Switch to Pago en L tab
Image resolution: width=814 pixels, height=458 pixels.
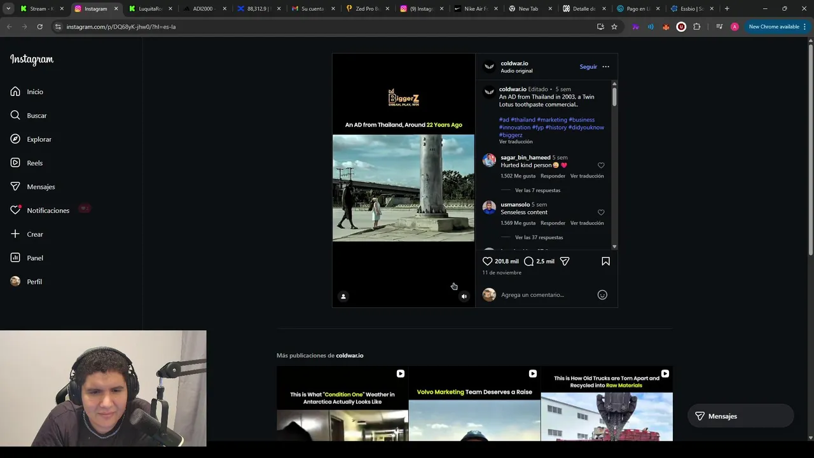638,9
